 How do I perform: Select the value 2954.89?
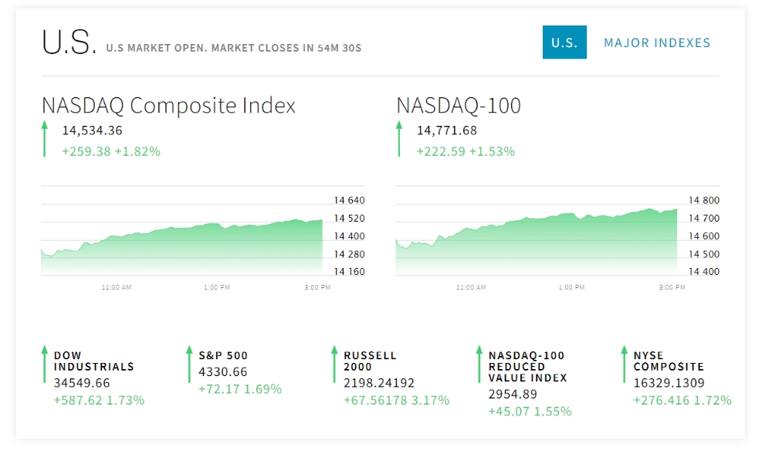click(513, 395)
